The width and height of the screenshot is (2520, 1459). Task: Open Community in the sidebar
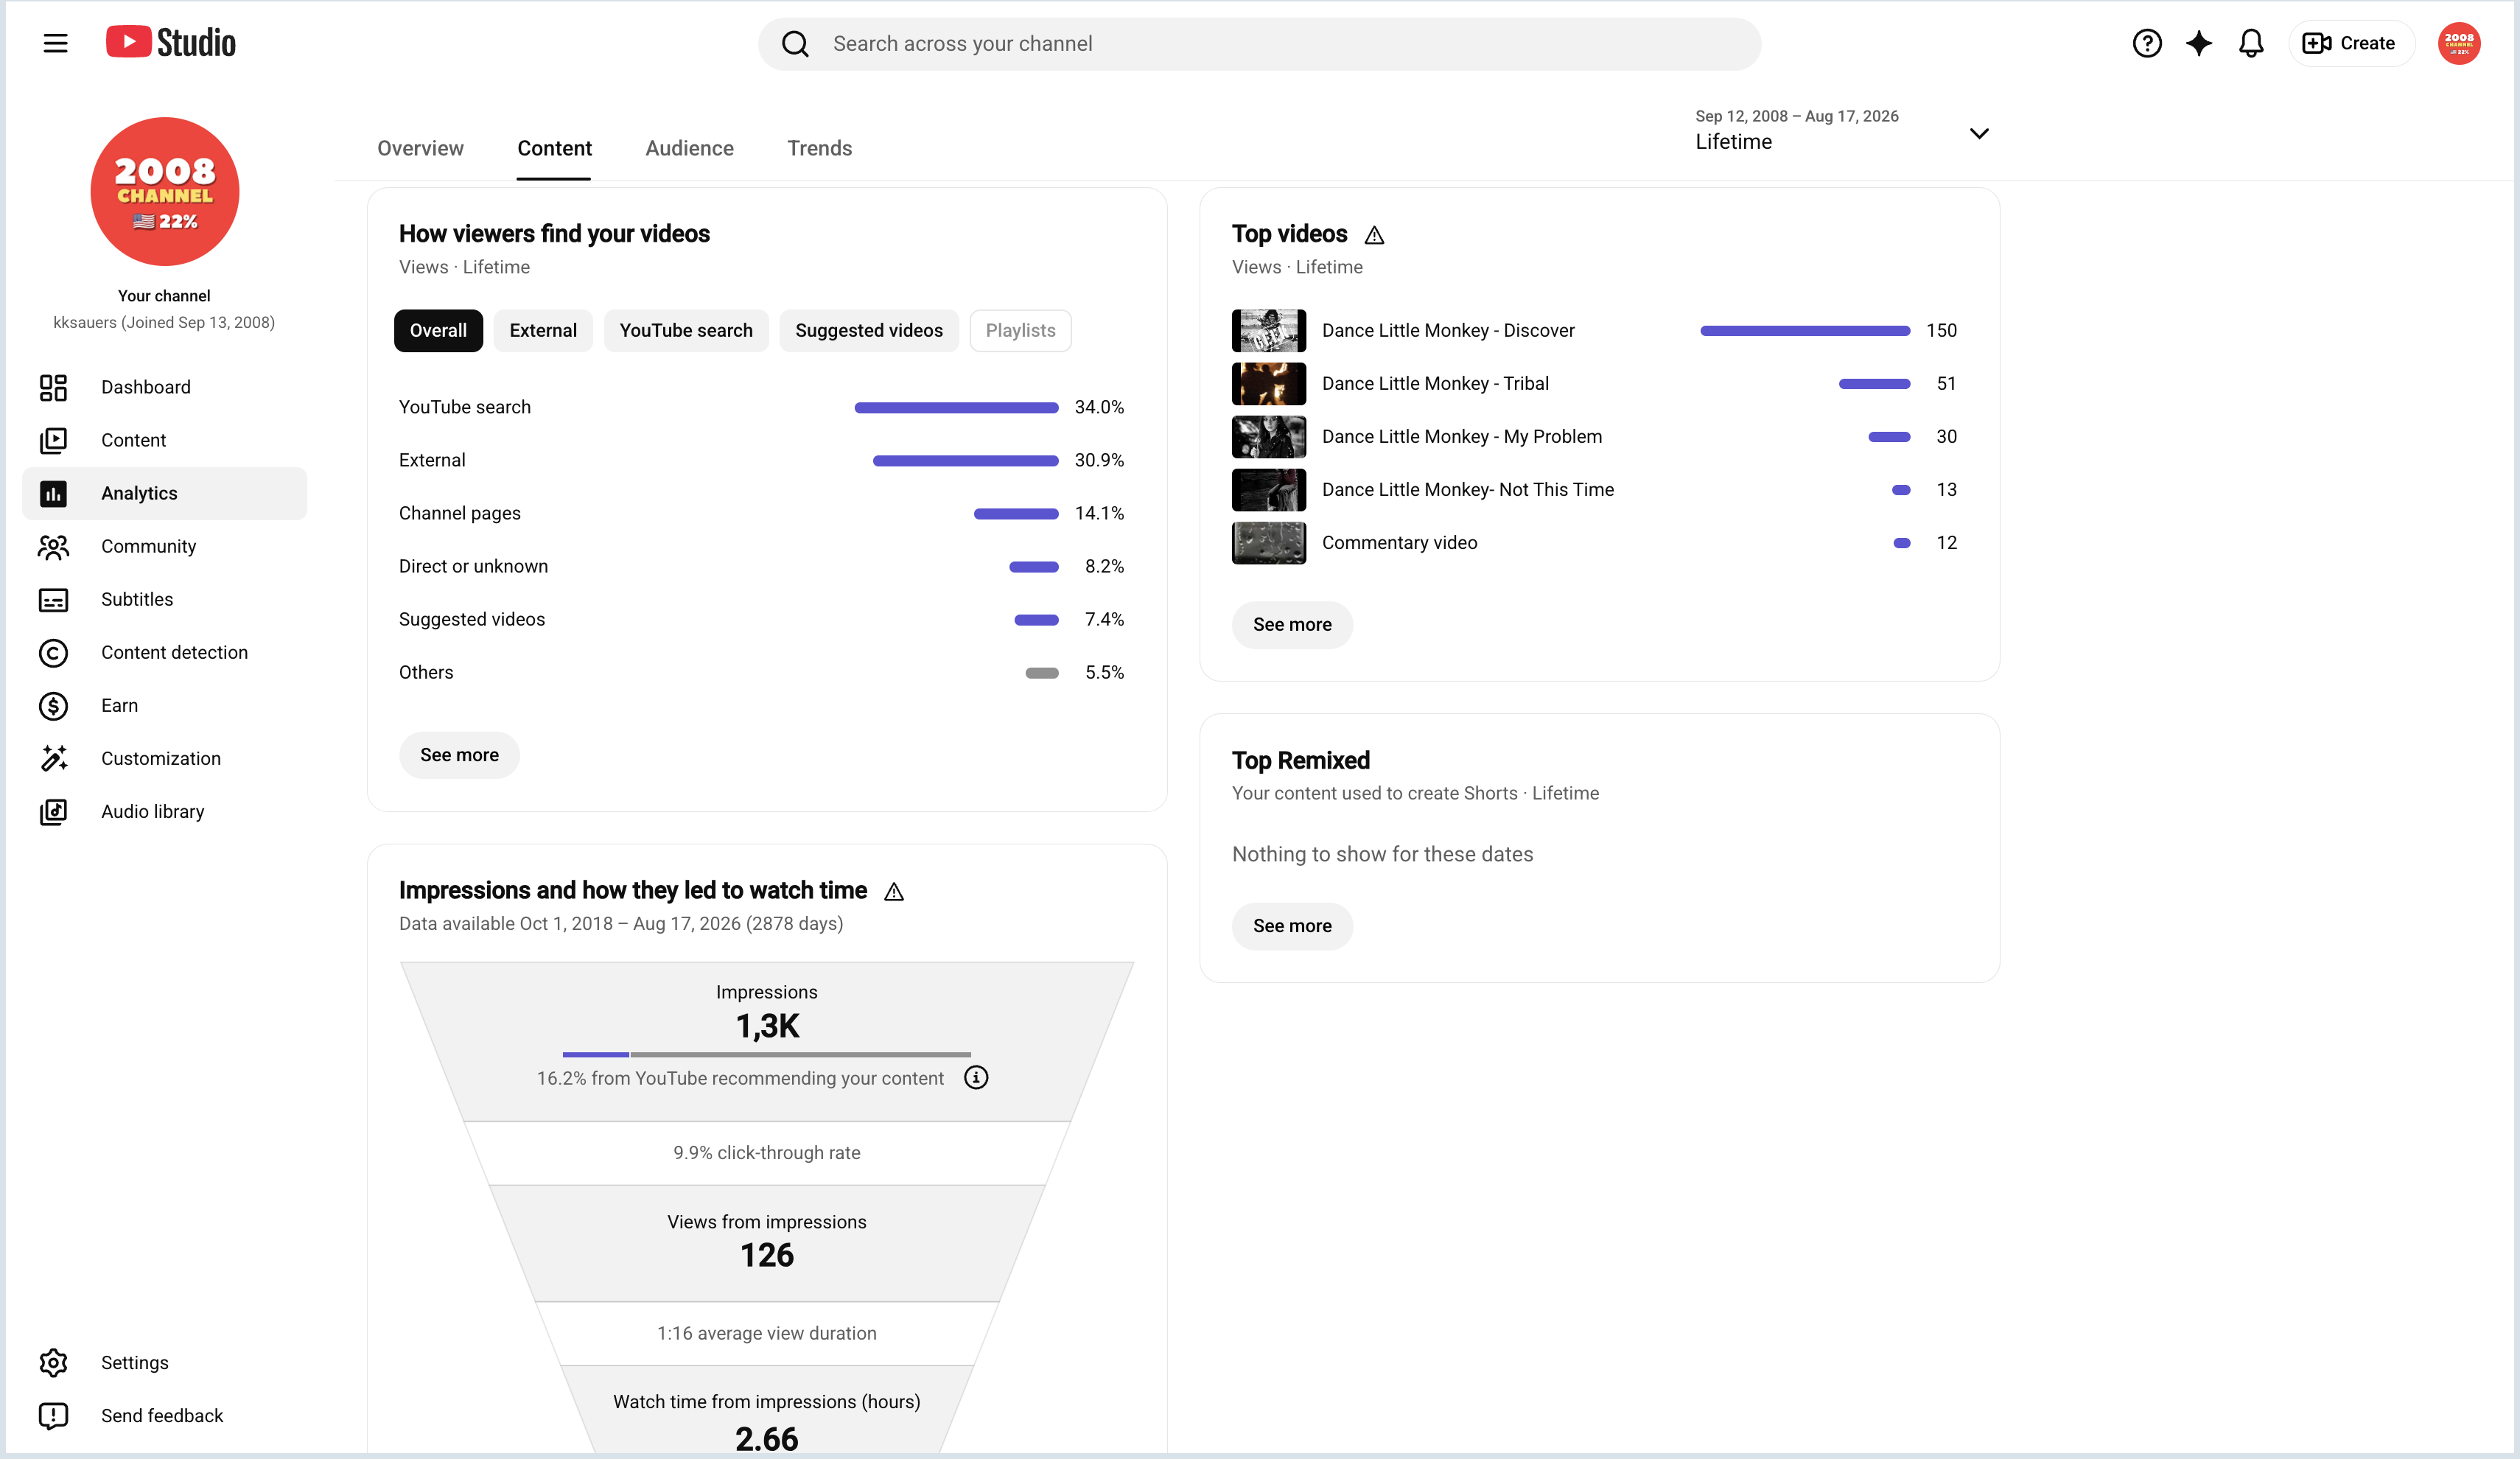coord(165,546)
